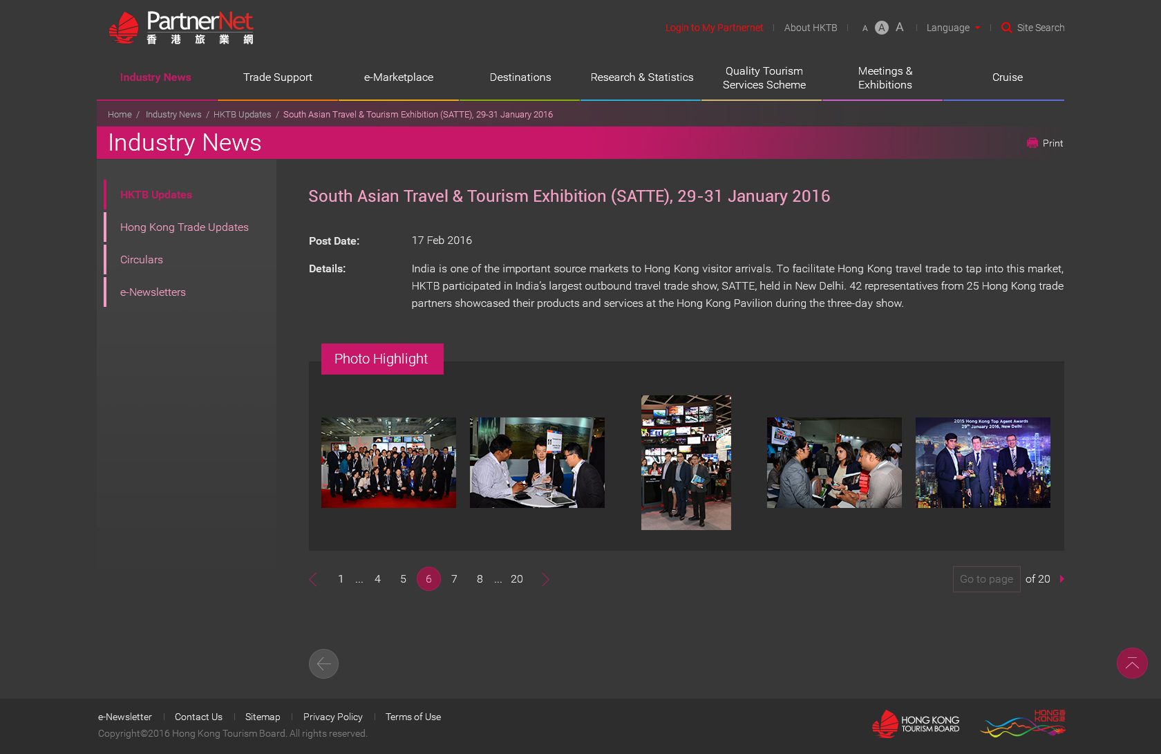The image size is (1161, 754).
Task: Go to next pagination page arrow
Action: [545, 579]
